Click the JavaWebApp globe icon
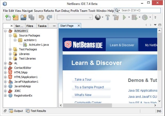The width and height of the screenshot is (165, 116). [x=10, y=86]
